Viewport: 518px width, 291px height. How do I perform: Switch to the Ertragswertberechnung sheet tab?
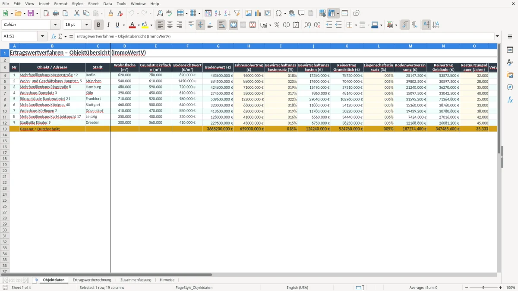92,280
